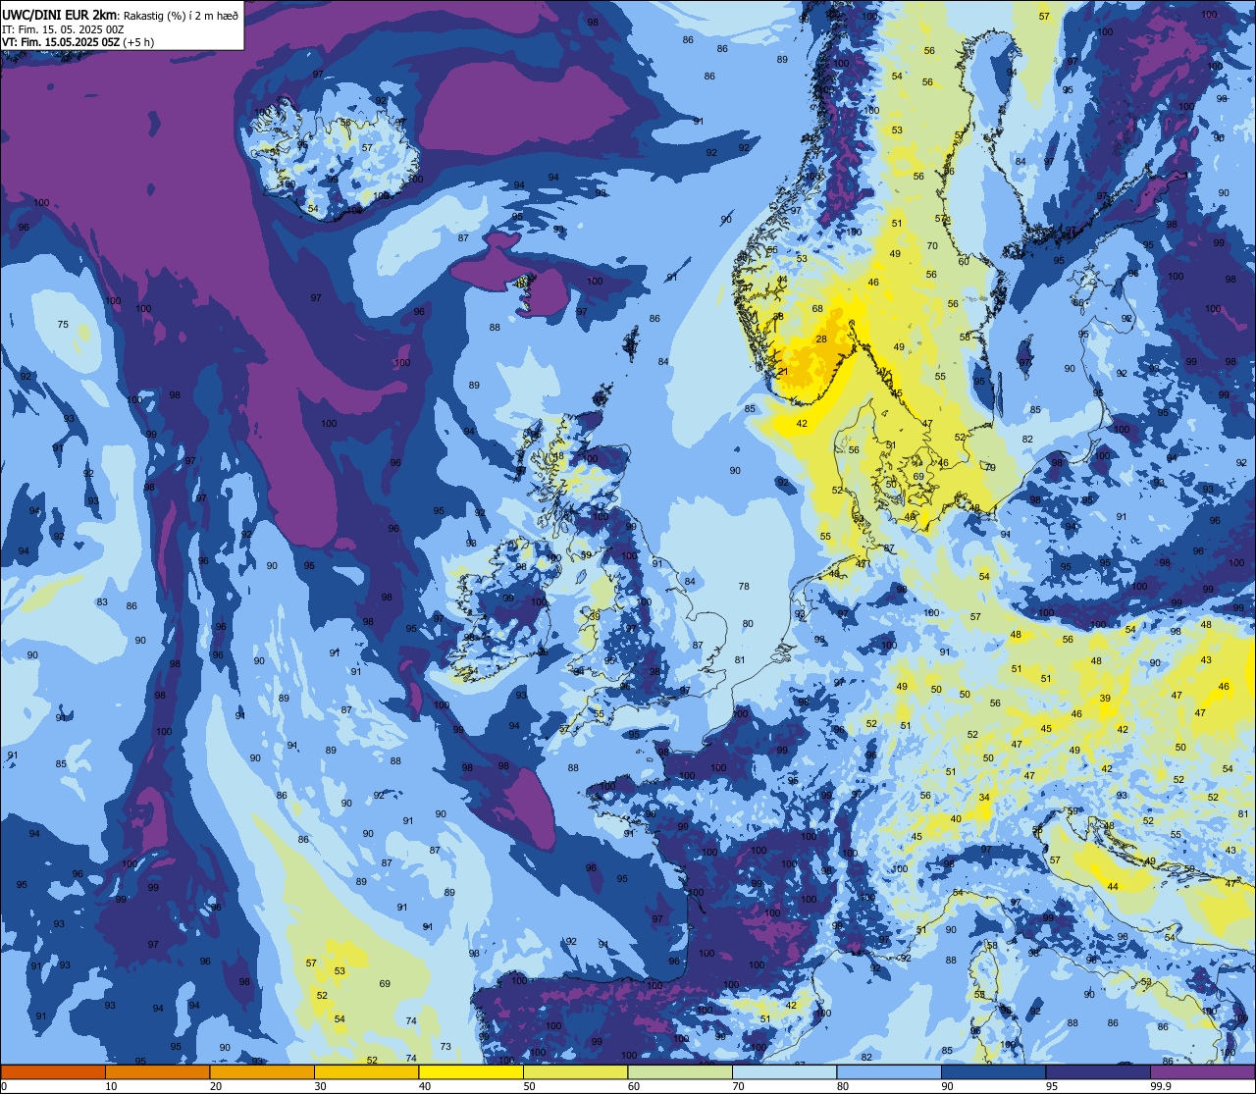1256x1094 pixels.
Task: Pick the dark orange legend swatch below 10
Action: point(53,1071)
